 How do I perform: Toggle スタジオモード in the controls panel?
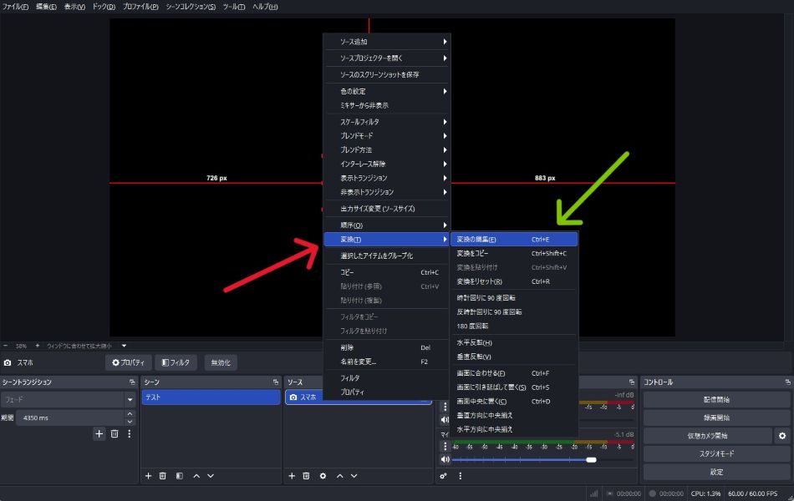716,453
